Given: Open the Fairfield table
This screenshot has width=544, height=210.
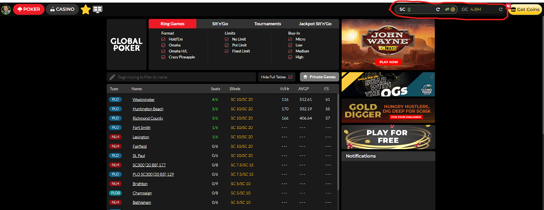Looking at the screenshot, I should point(139,146).
